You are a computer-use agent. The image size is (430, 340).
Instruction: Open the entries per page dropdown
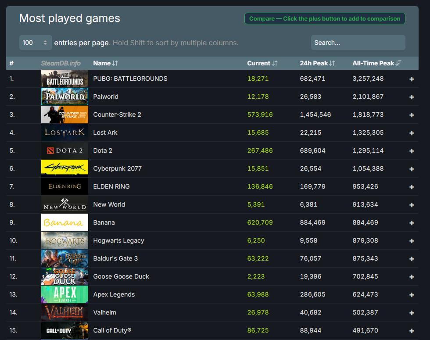point(36,43)
